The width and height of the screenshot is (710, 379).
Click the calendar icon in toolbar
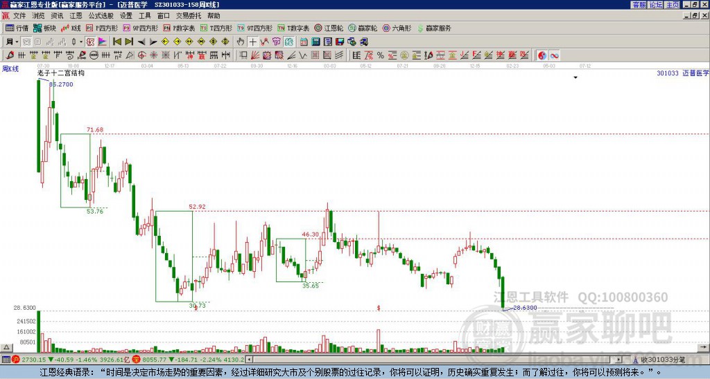click(x=304, y=42)
